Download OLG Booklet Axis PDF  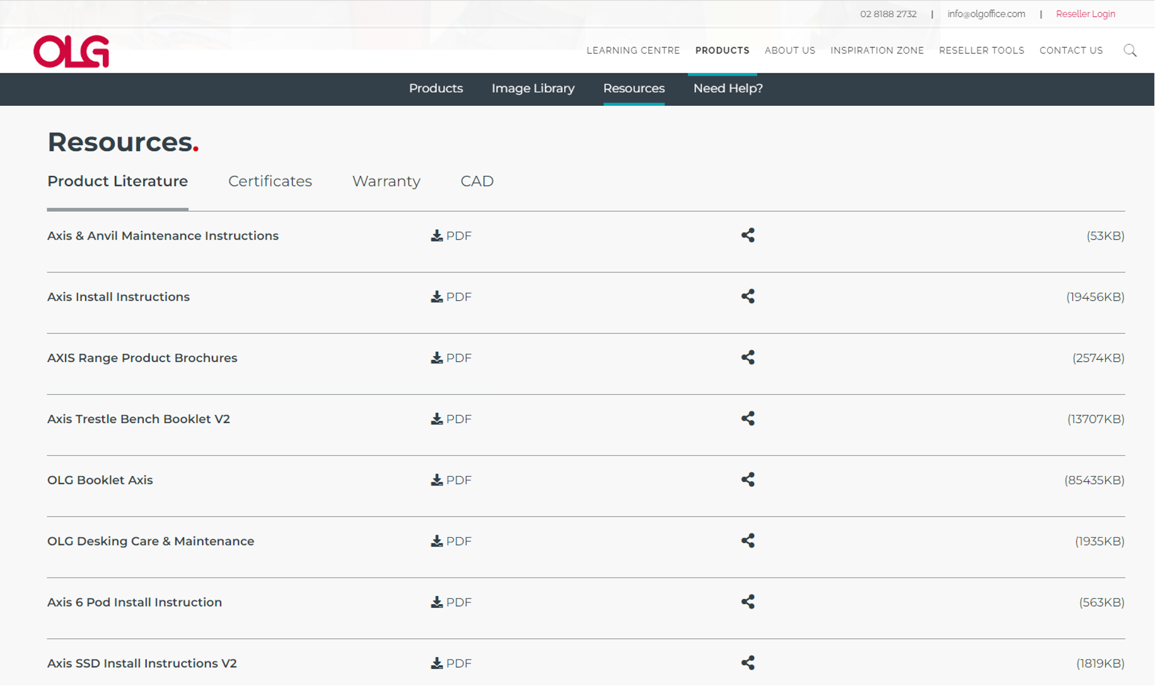tap(451, 480)
